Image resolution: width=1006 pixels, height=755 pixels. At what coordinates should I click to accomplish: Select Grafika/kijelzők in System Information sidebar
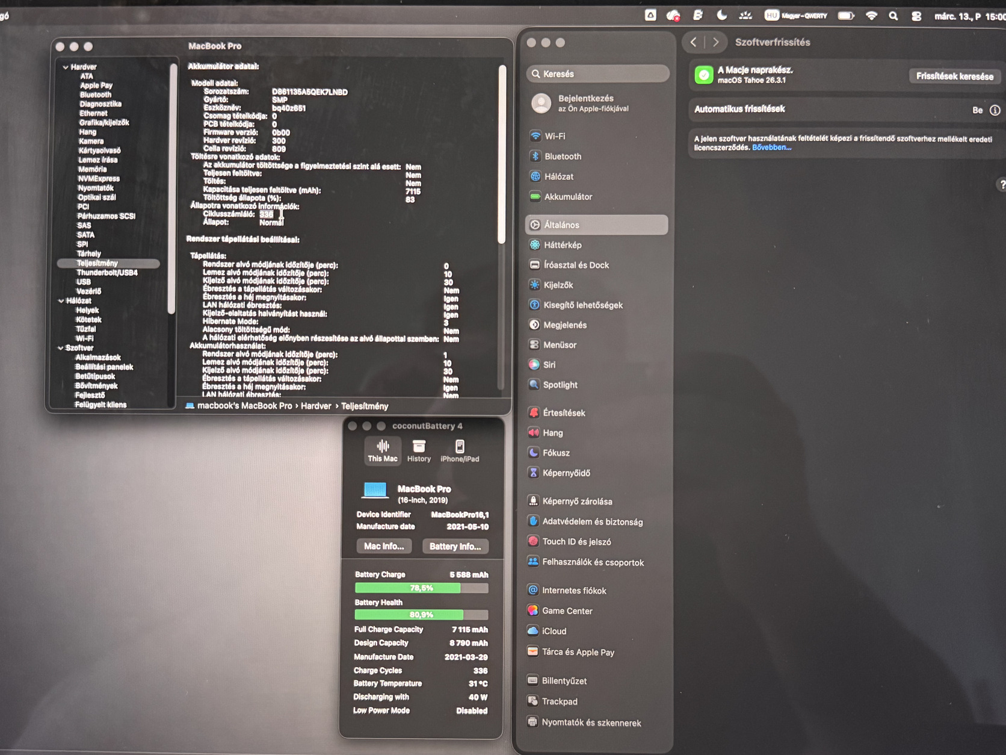point(104,122)
